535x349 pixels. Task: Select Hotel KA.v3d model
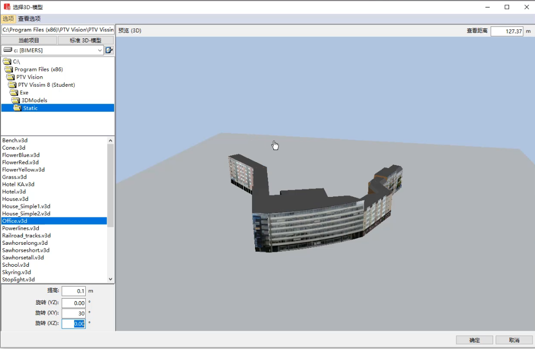tap(18, 184)
